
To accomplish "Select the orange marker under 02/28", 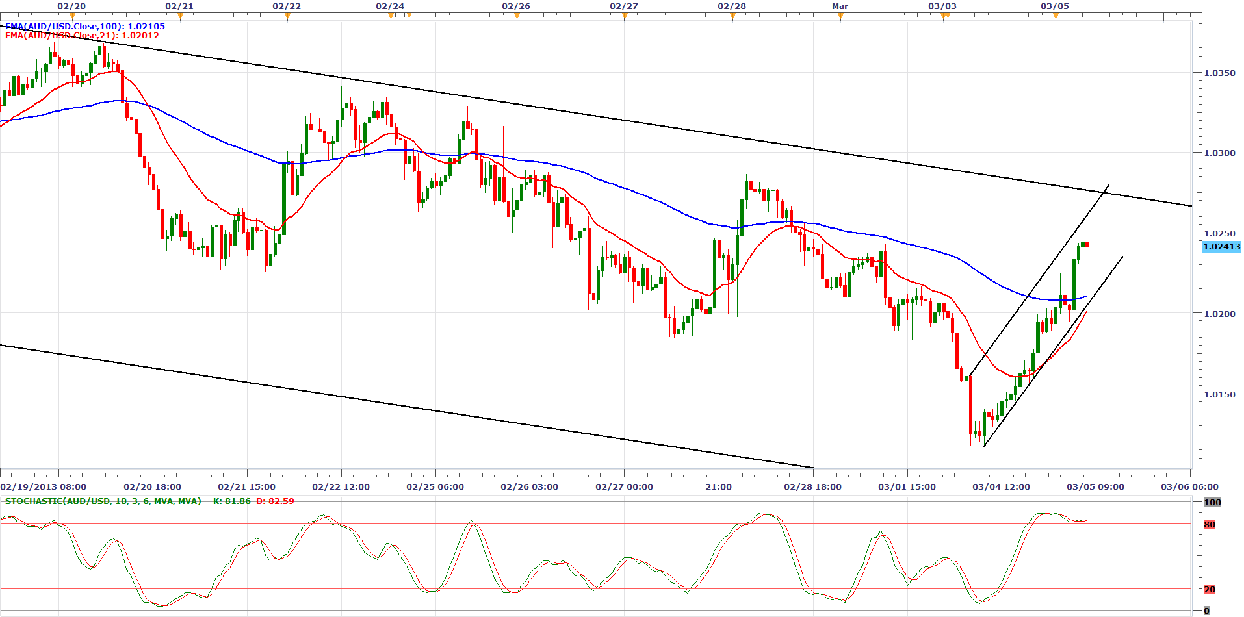I will pyautogui.click(x=732, y=16).
